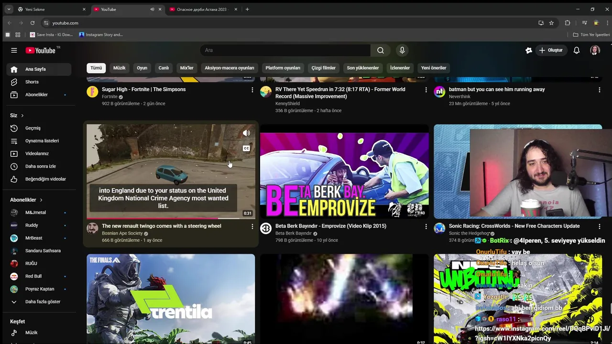612x344 pixels.
Task: Open more options for Beta Berk Bayındır video
Action: point(426,226)
